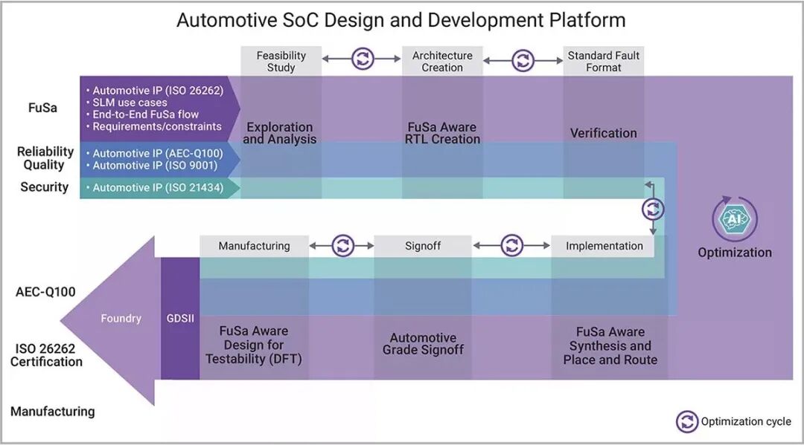Click the Automotive IP (ISO 21434) security band

158,188
